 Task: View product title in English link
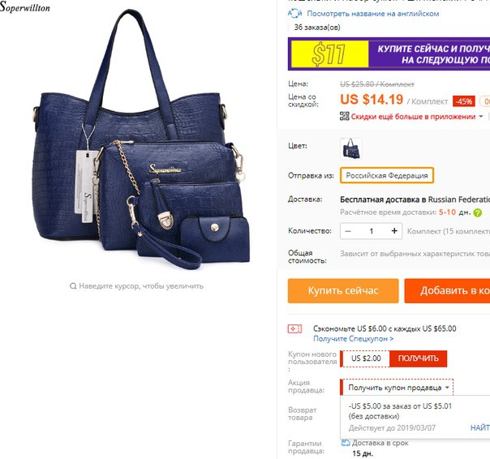point(373,14)
